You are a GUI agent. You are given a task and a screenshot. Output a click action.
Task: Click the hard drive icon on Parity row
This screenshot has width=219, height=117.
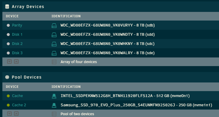click(54, 26)
